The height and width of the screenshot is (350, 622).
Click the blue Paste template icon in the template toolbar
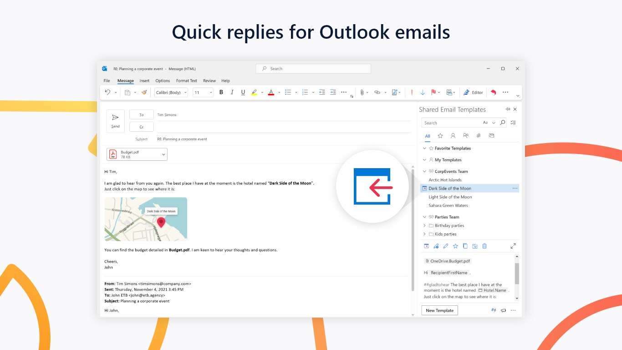(426, 246)
